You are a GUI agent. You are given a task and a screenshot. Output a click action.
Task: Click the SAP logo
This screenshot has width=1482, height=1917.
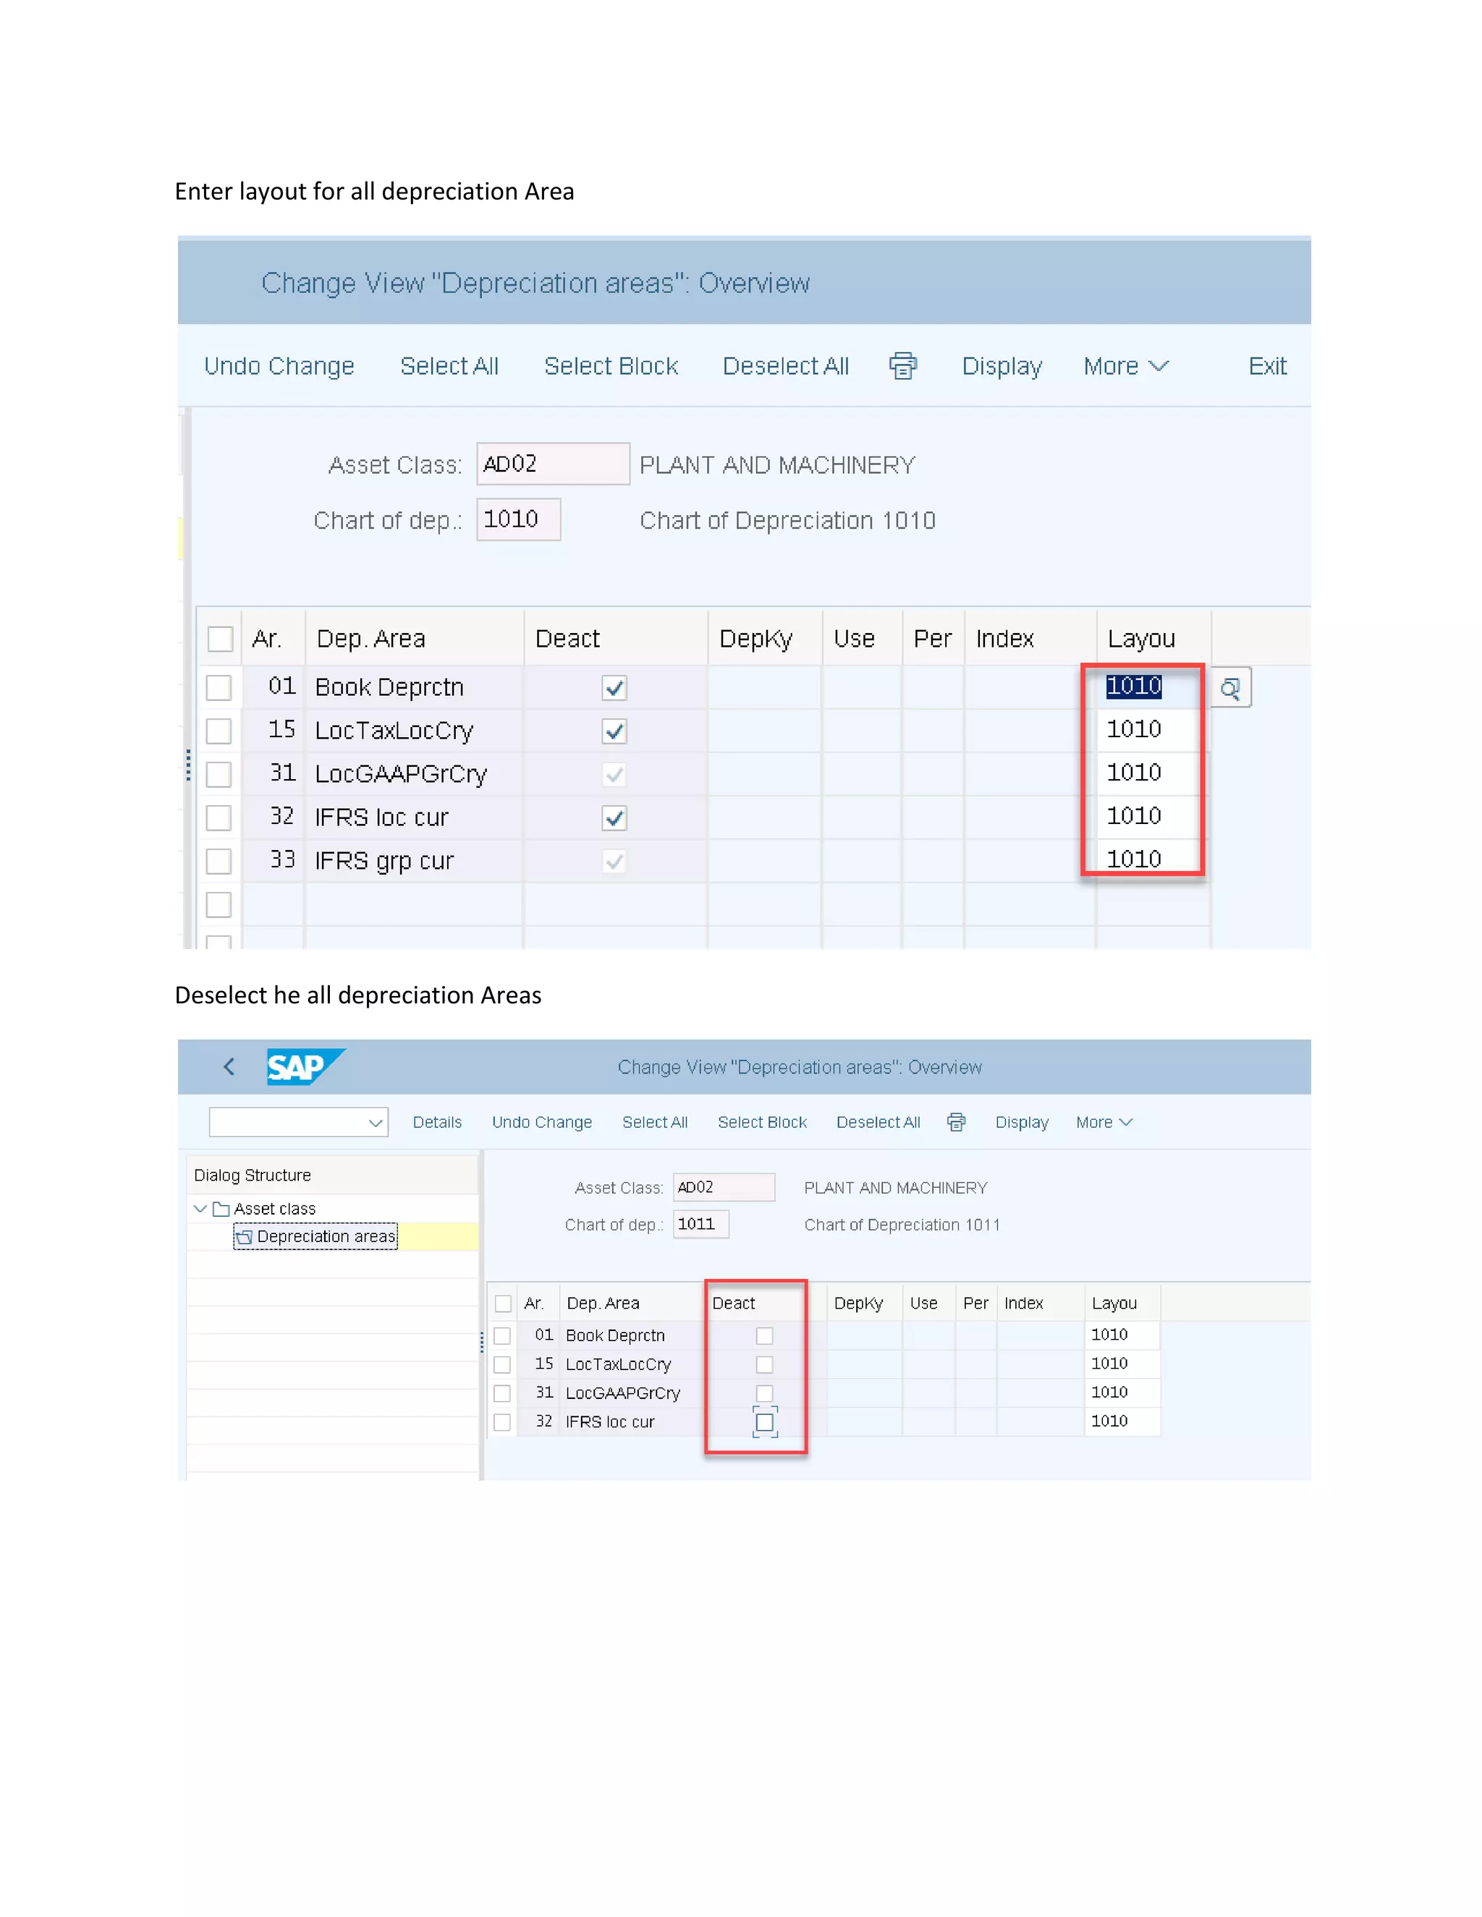point(305,1066)
